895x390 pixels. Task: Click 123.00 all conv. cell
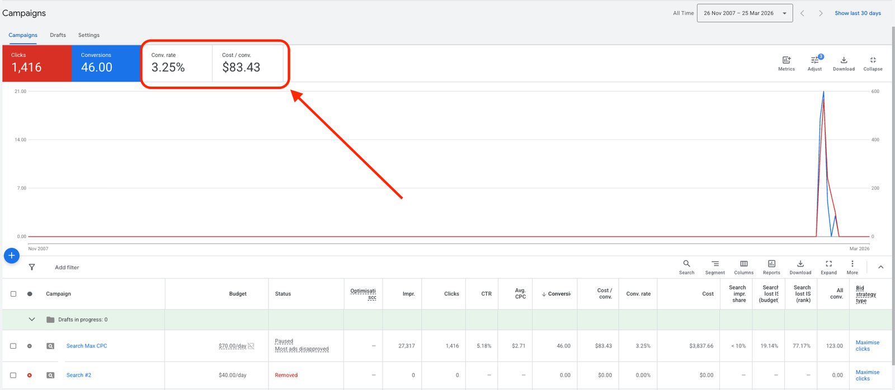point(835,346)
